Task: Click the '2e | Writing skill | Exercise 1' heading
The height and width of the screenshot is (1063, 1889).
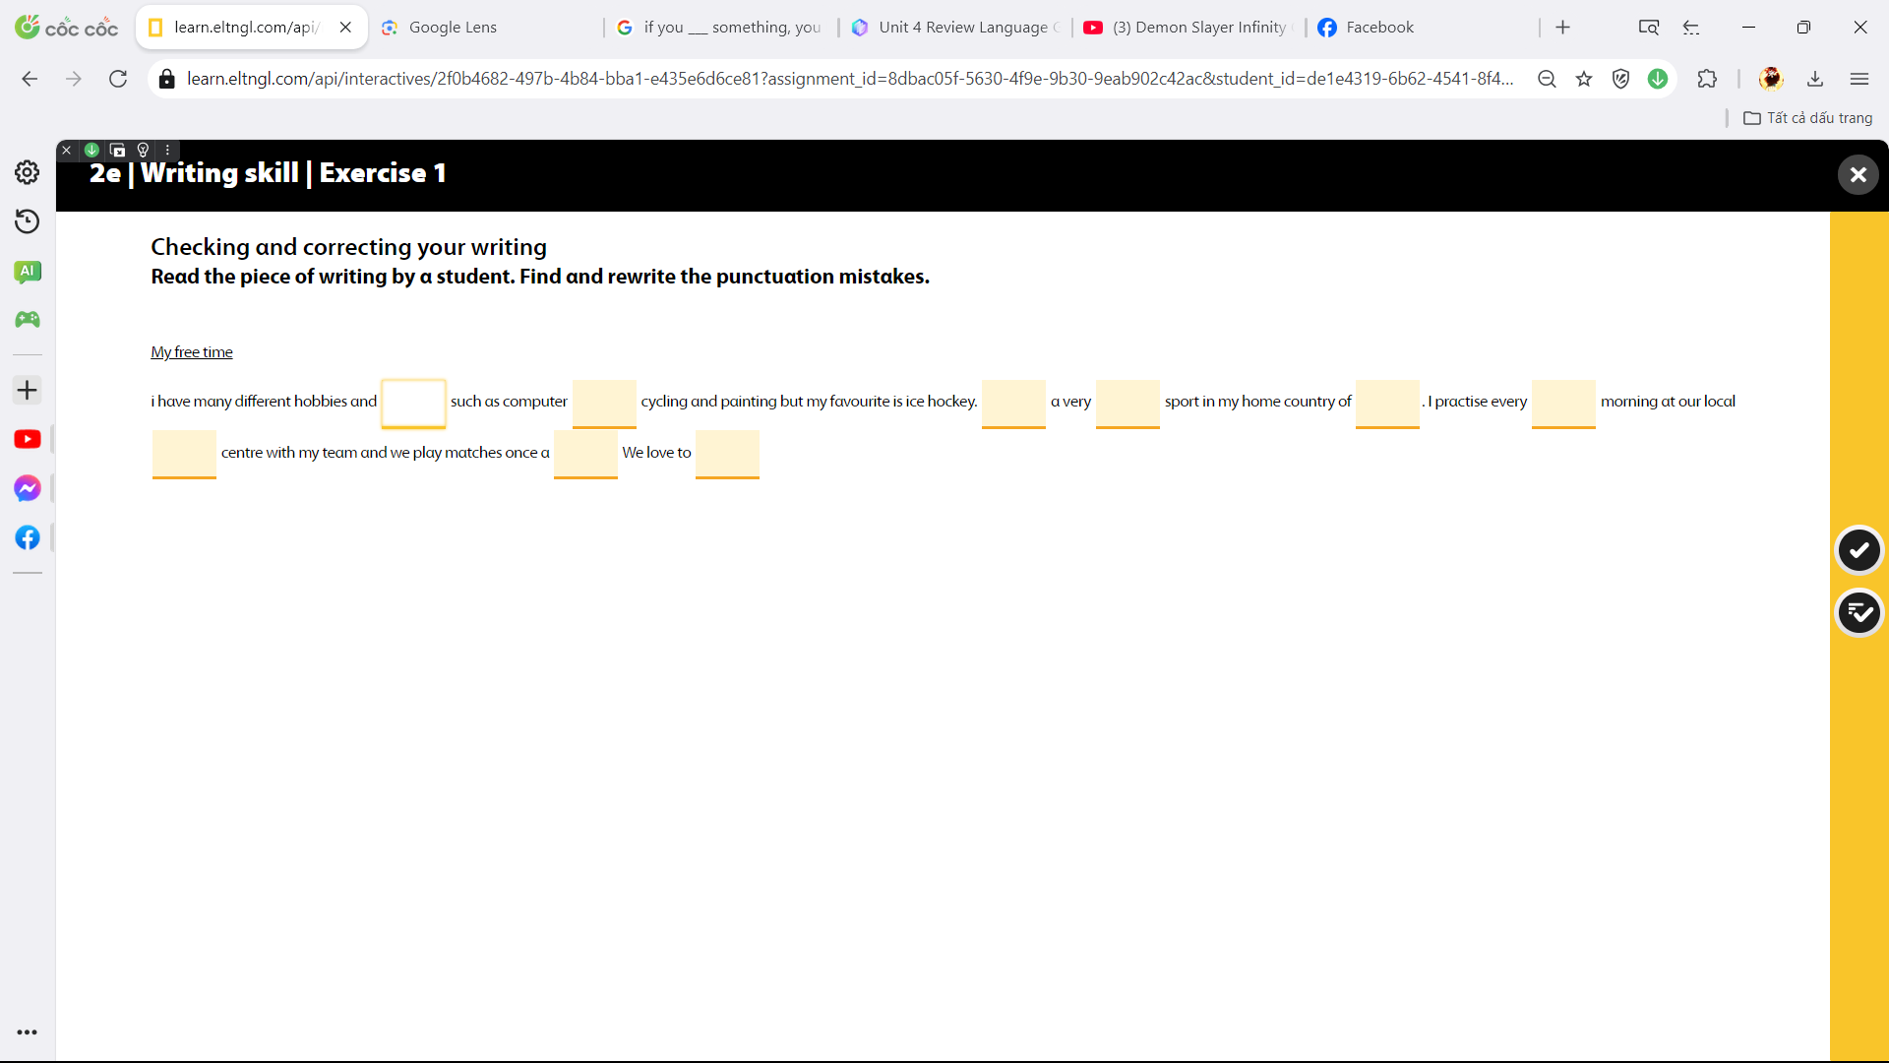Action: coord(268,173)
